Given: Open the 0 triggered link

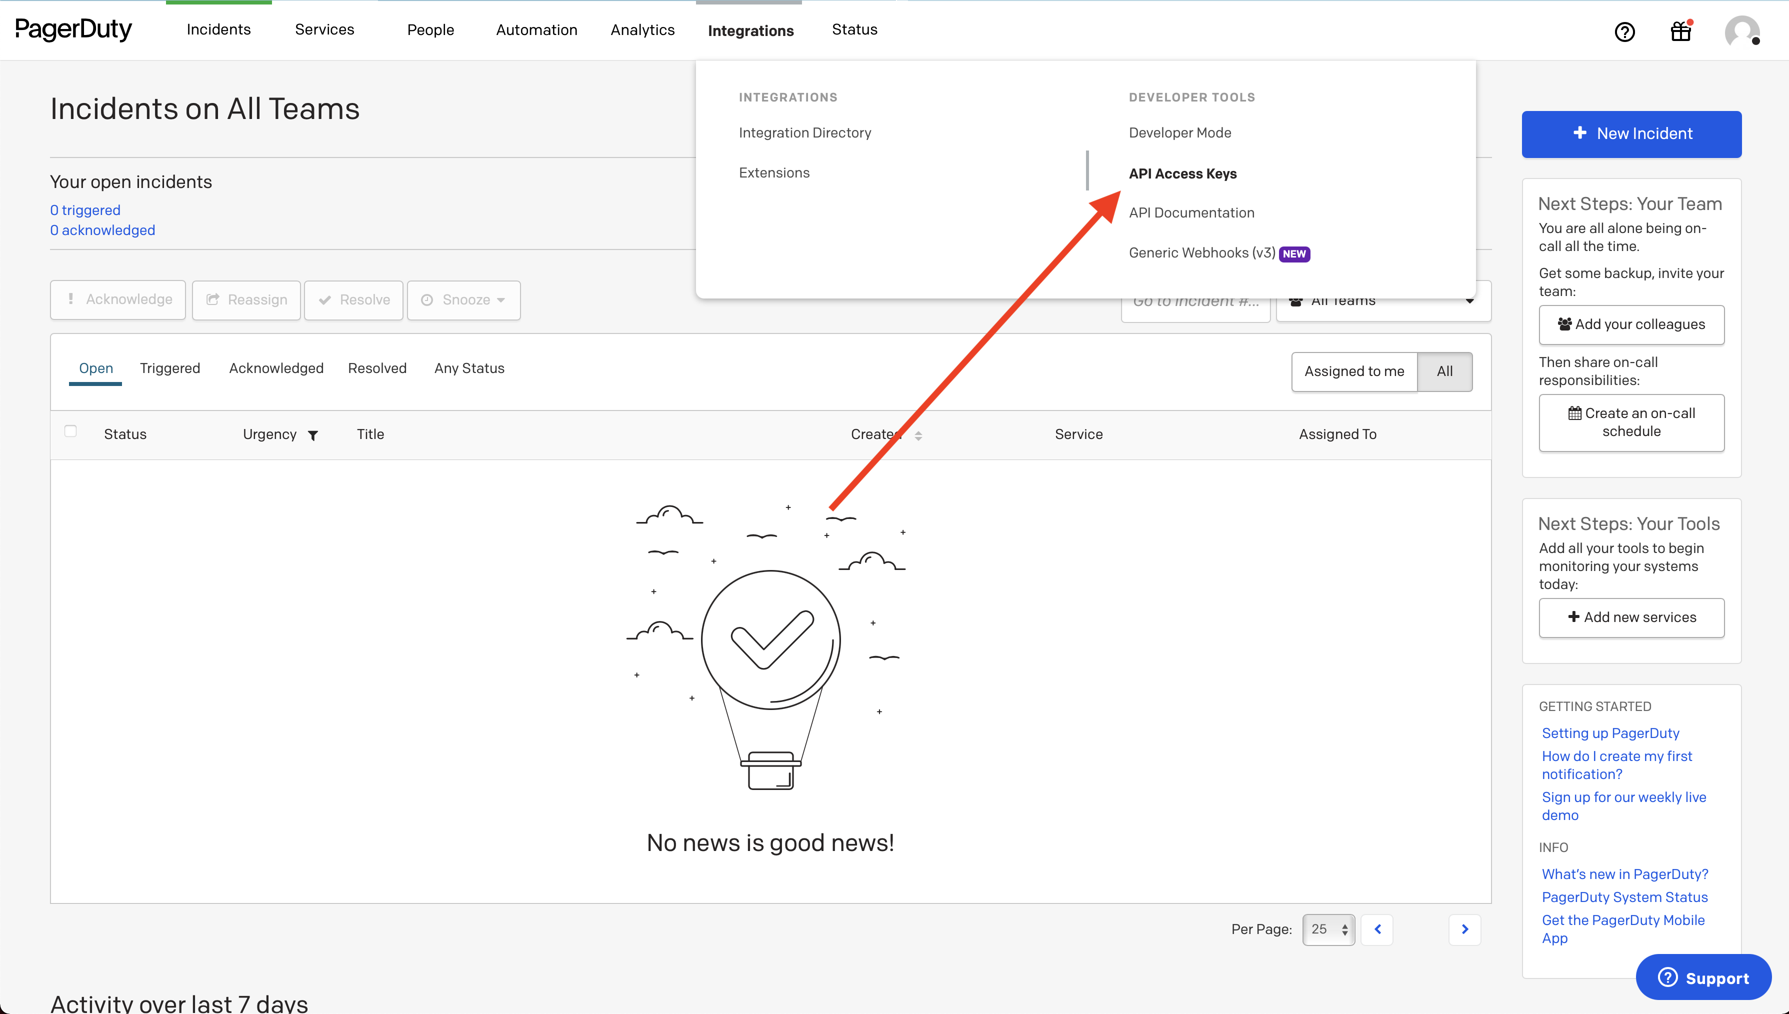Looking at the screenshot, I should tap(85, 210).
